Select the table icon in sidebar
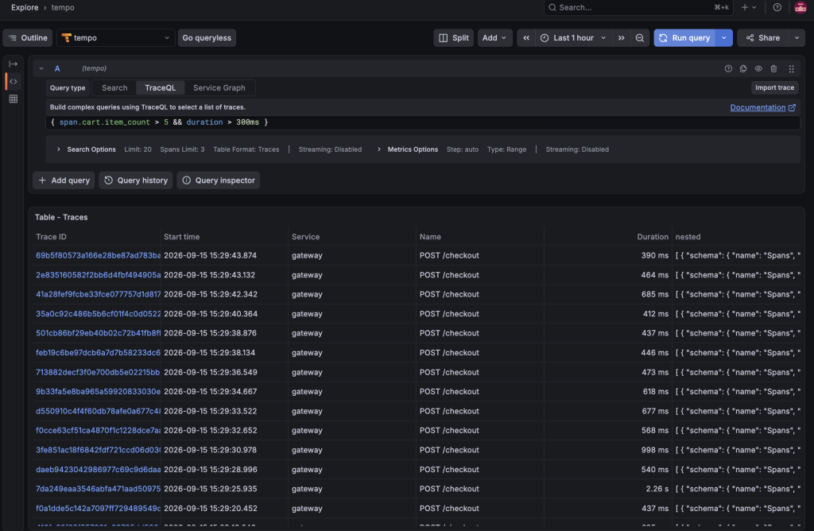This screenshot has width=814, height=531. [x=14, y=99]
